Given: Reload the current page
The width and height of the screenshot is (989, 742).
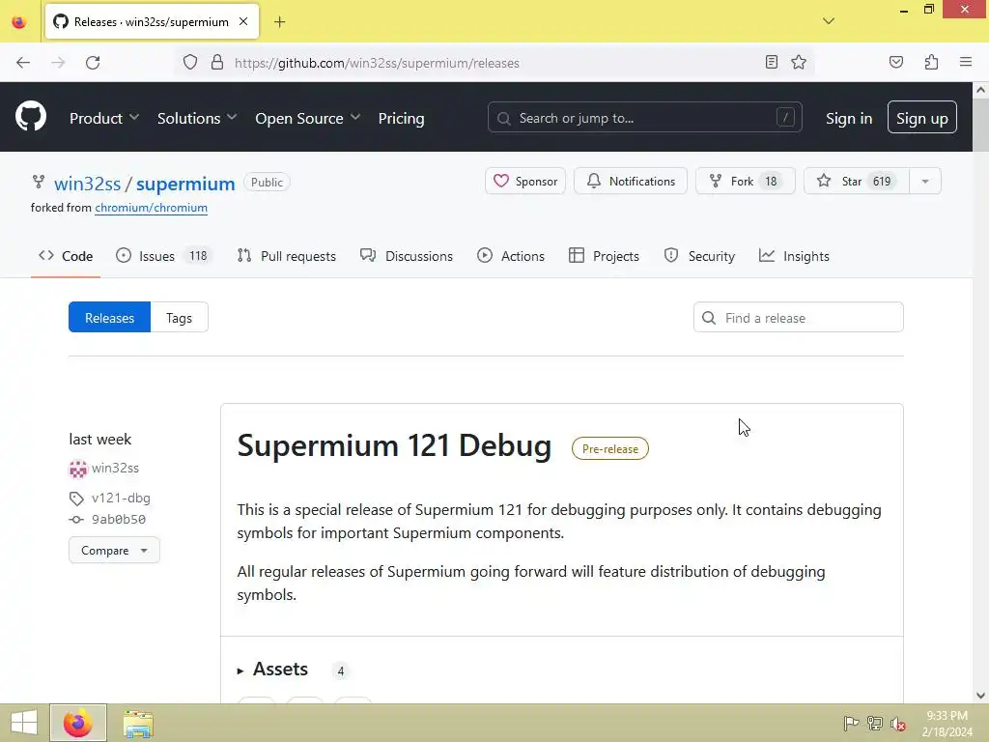Looking at the screenshot, I should [x=93, y=63].
